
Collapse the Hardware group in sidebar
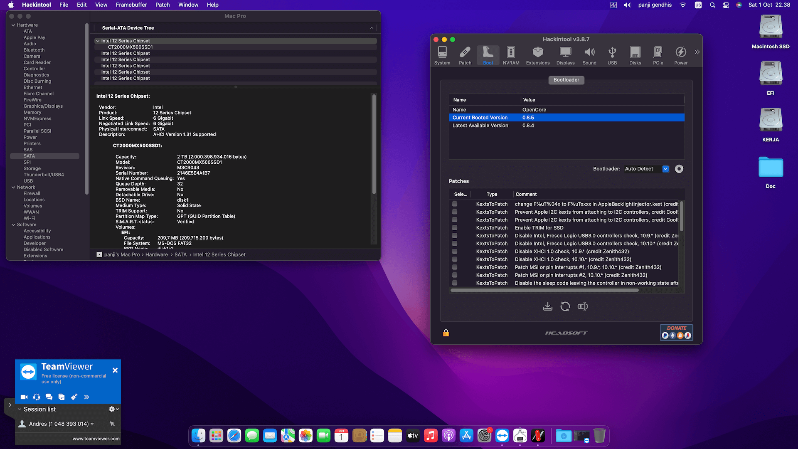click(13, 25)
